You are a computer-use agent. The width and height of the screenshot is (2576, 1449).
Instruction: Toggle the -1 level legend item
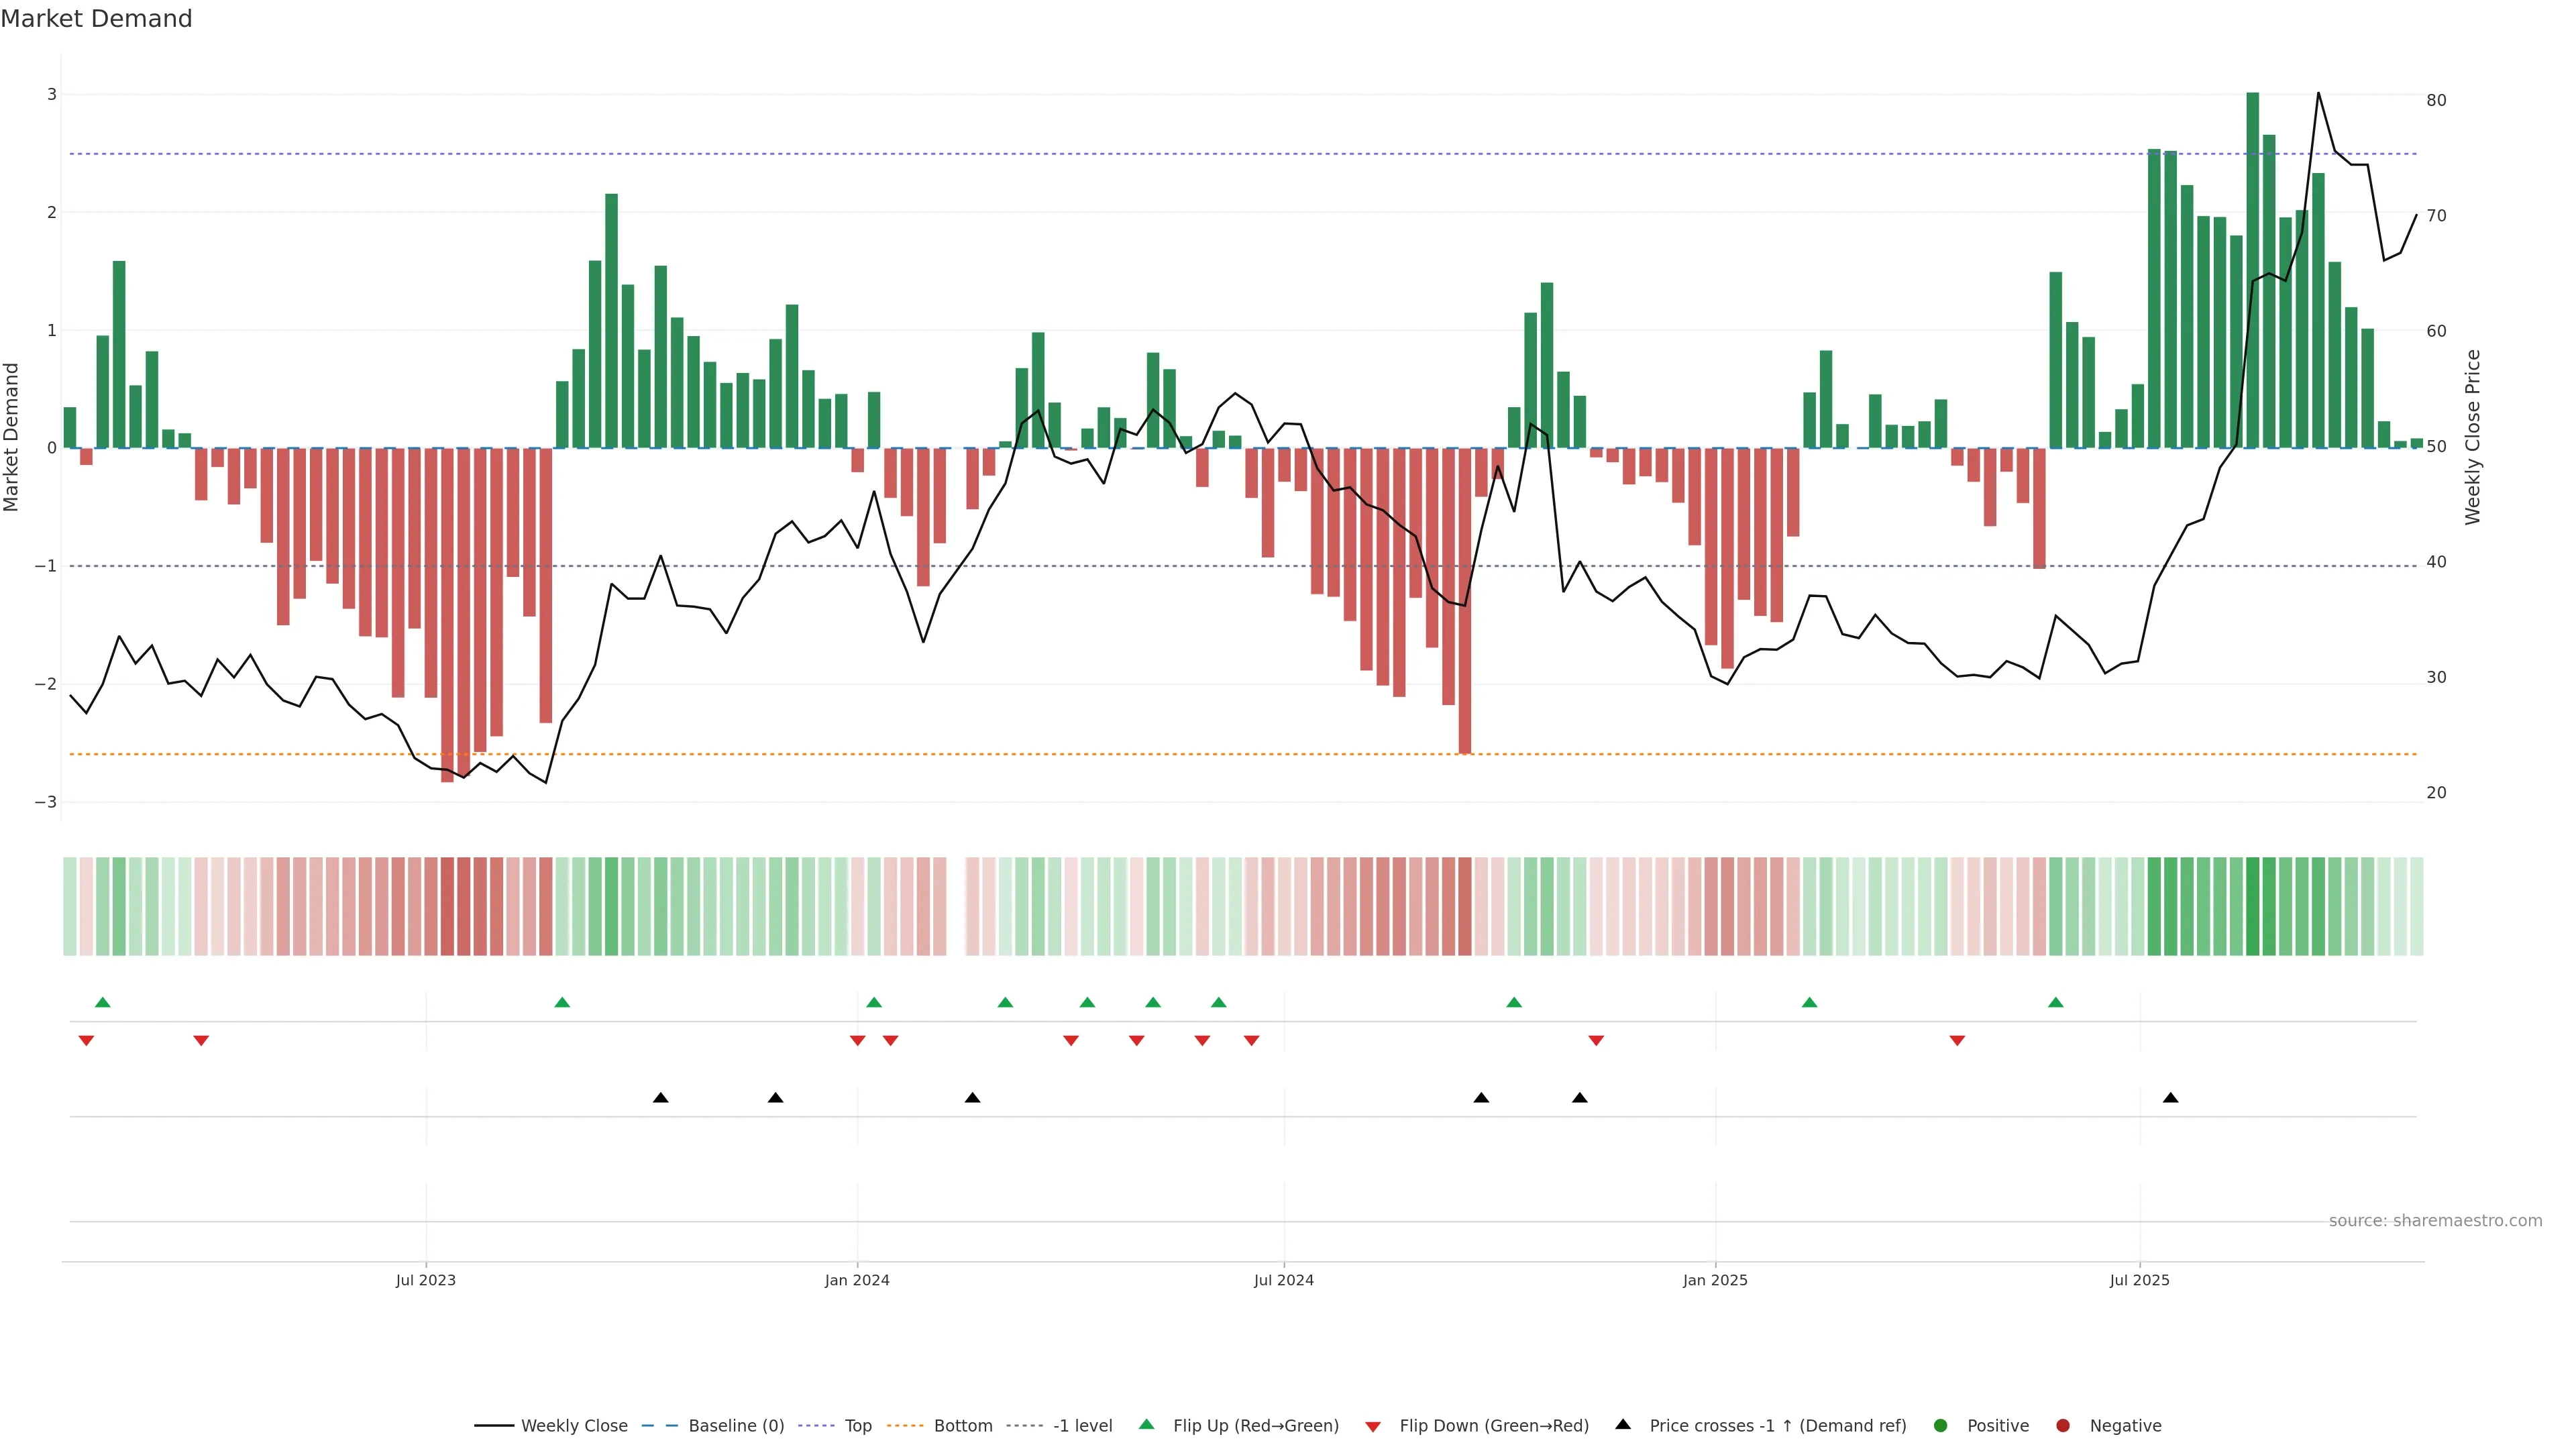(x=1082, y=1426)
